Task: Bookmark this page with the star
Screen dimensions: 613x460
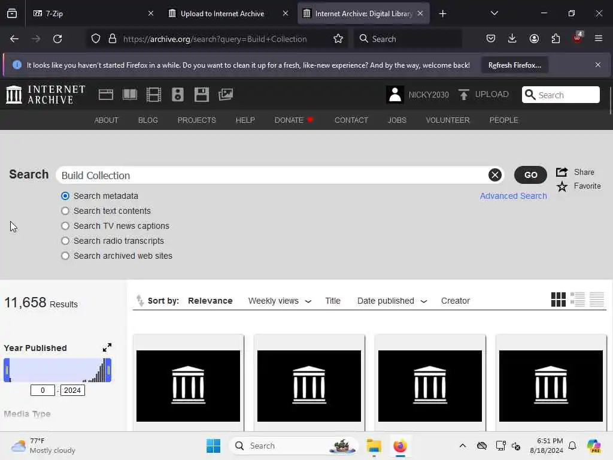Action: point(338,39)
